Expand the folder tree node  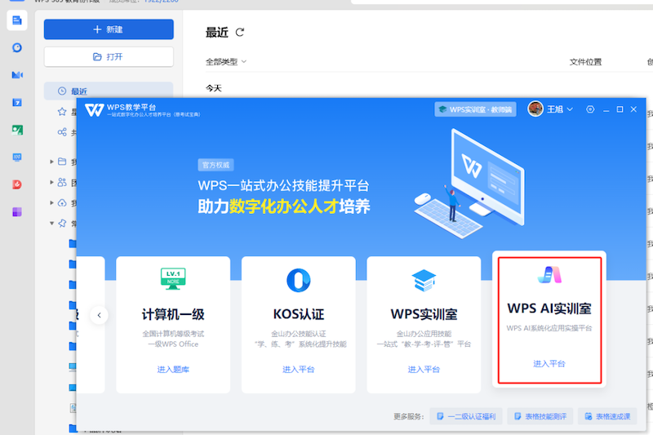[x=51, y=162]
